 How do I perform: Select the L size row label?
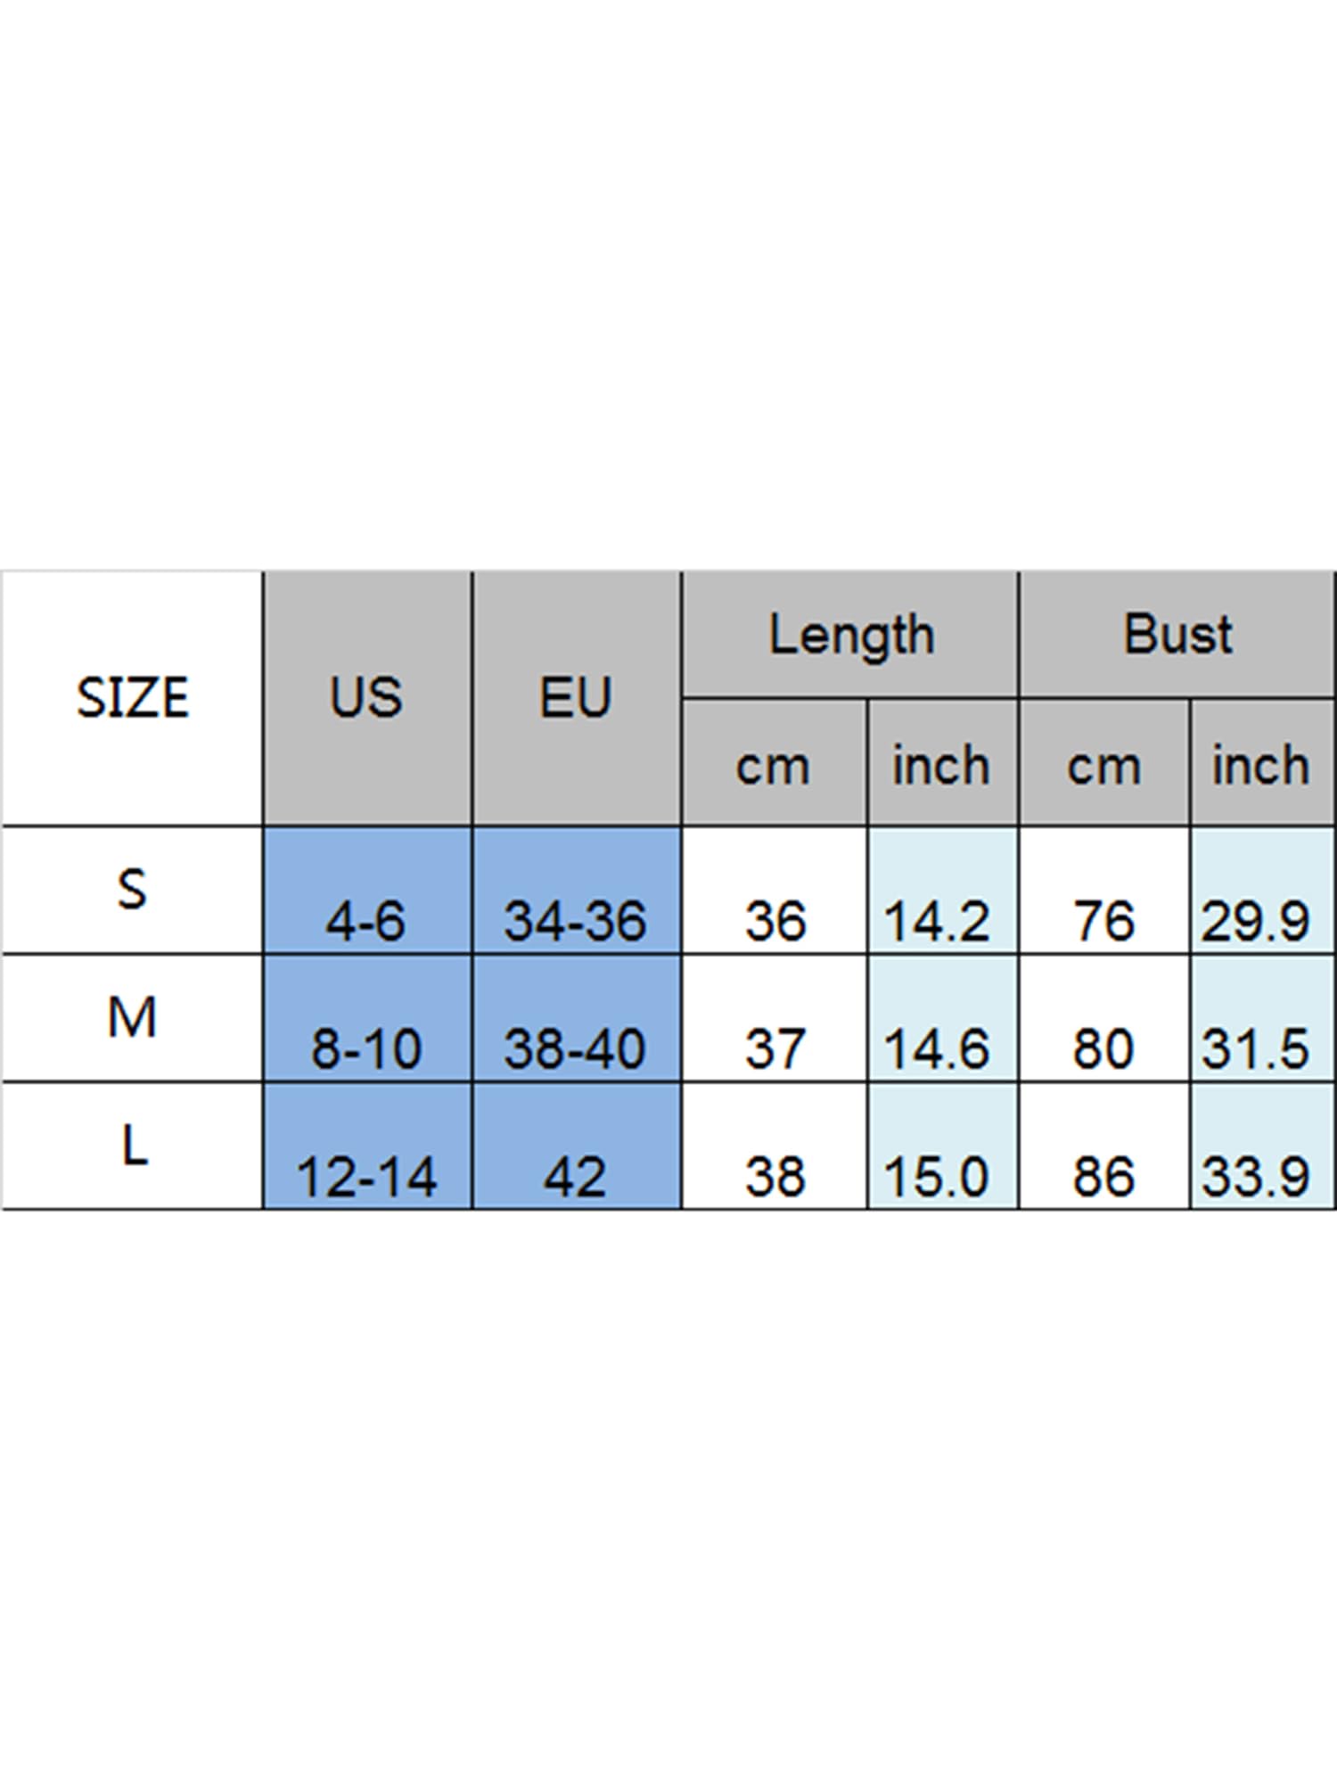(x=132, y=1146)
